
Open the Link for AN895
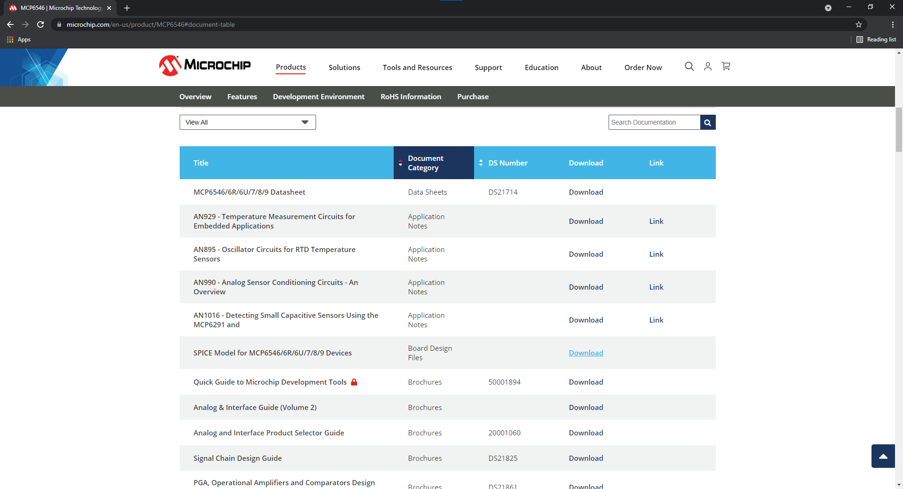[x=656, y=254]
